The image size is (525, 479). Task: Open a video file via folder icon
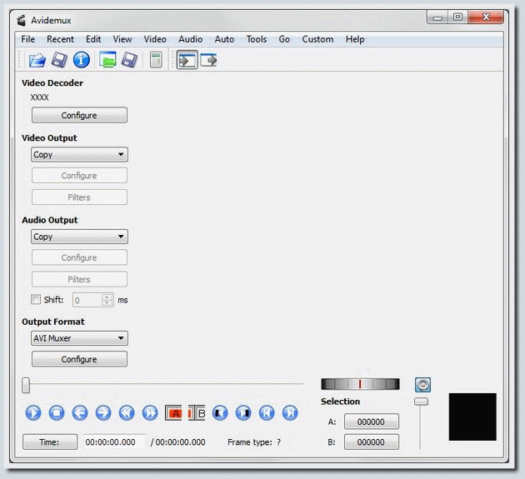click(37, 60)
